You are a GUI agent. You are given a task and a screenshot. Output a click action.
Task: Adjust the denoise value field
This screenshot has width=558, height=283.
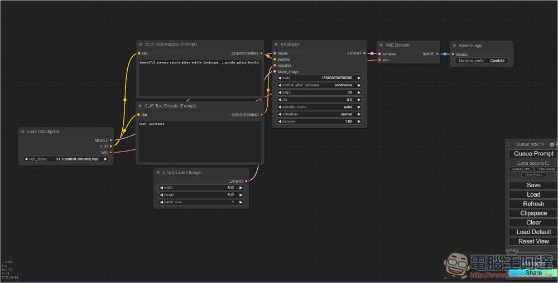pos(319,121)
